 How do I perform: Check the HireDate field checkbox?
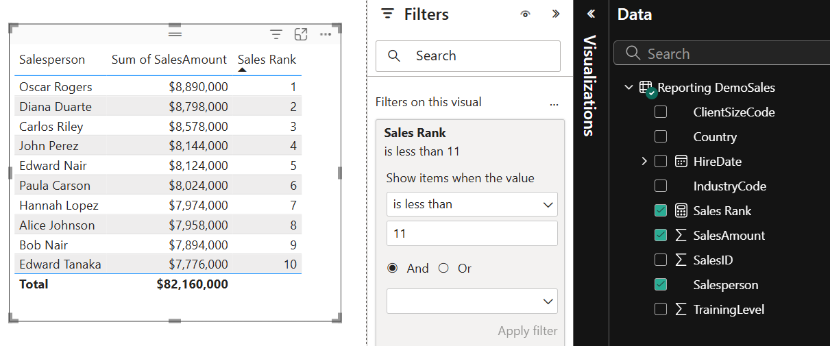[661, 162]
